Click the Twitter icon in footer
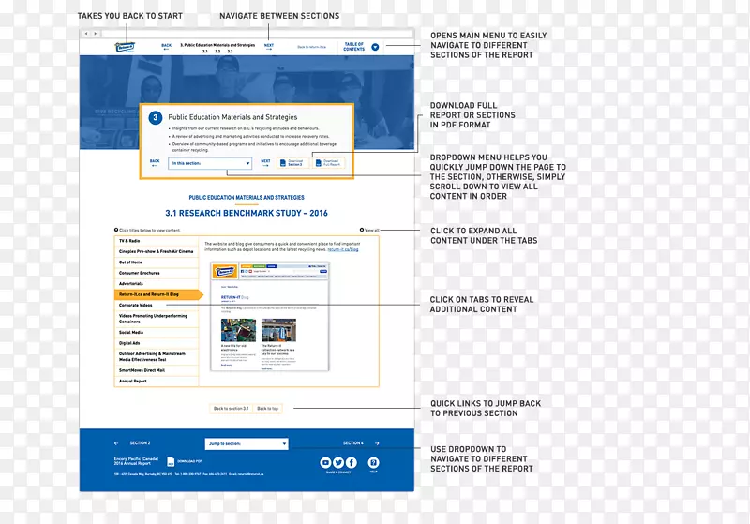This screenshot has width=750, height=524. point(338,462)
